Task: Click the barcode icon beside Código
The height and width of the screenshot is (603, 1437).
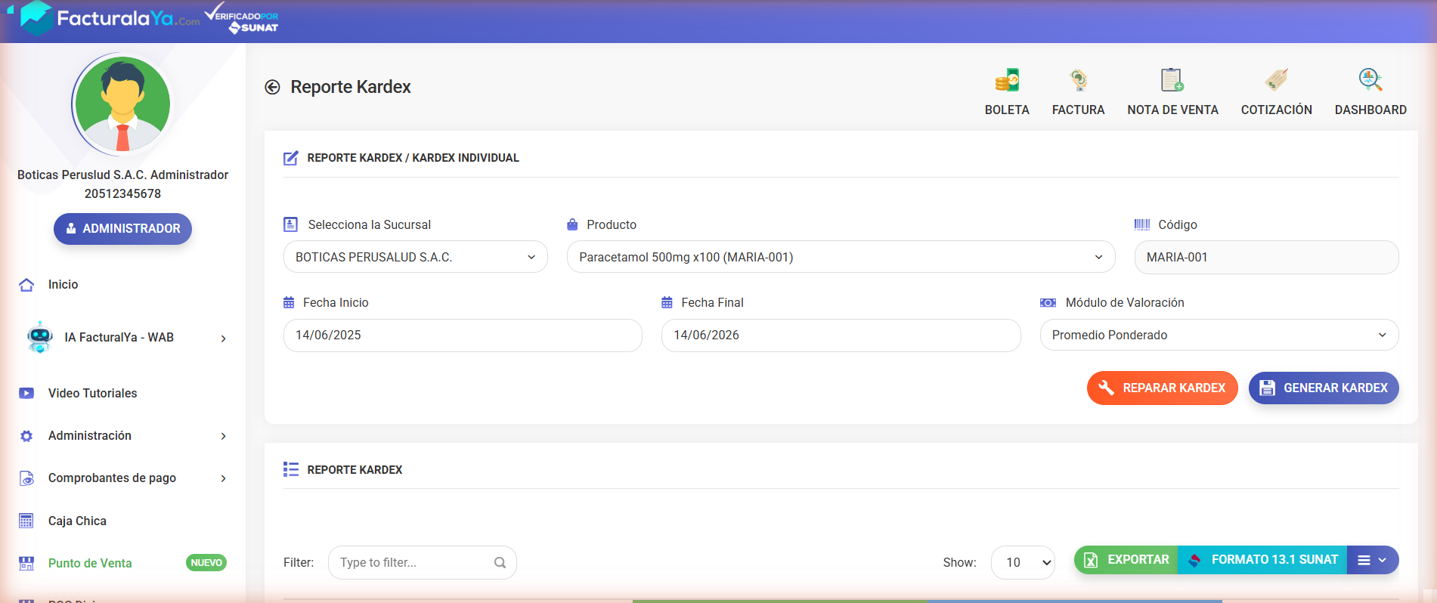Action: pos(1142,224)
